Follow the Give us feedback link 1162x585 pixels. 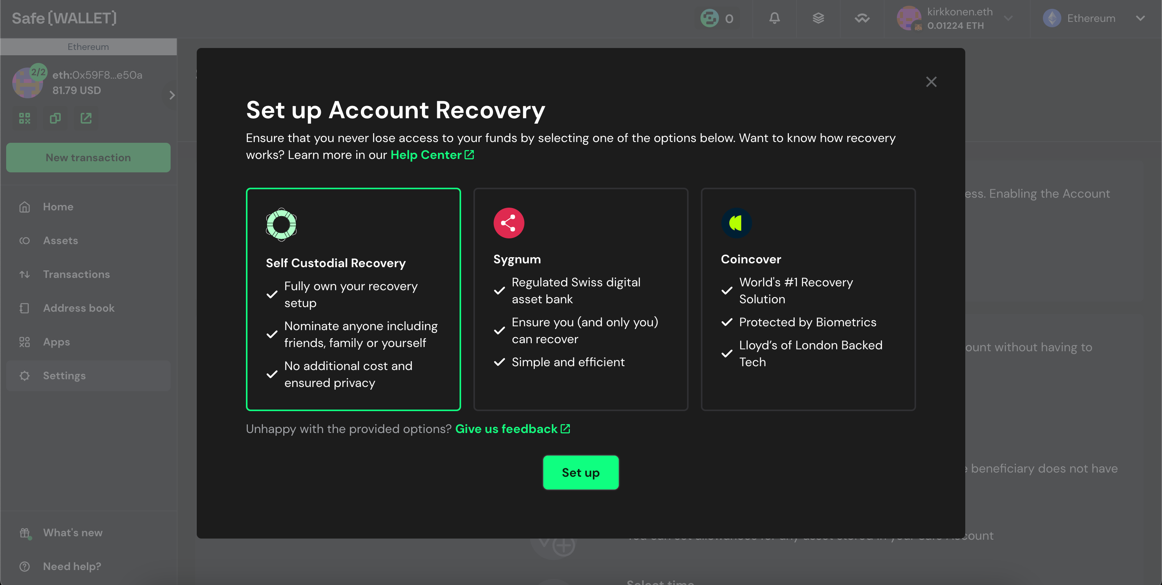pos(513,429)
